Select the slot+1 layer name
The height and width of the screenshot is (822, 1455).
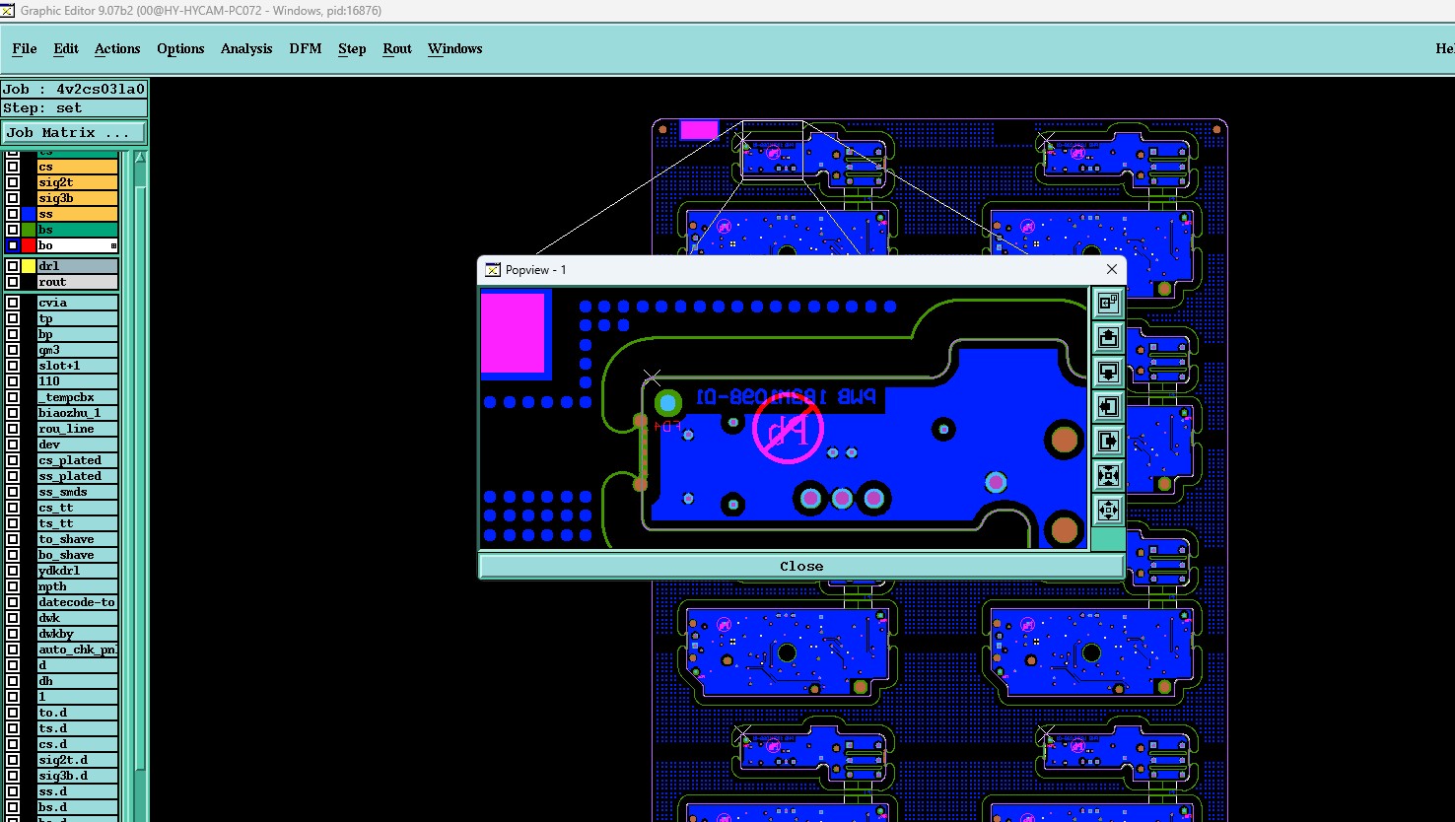pos(78,366)
